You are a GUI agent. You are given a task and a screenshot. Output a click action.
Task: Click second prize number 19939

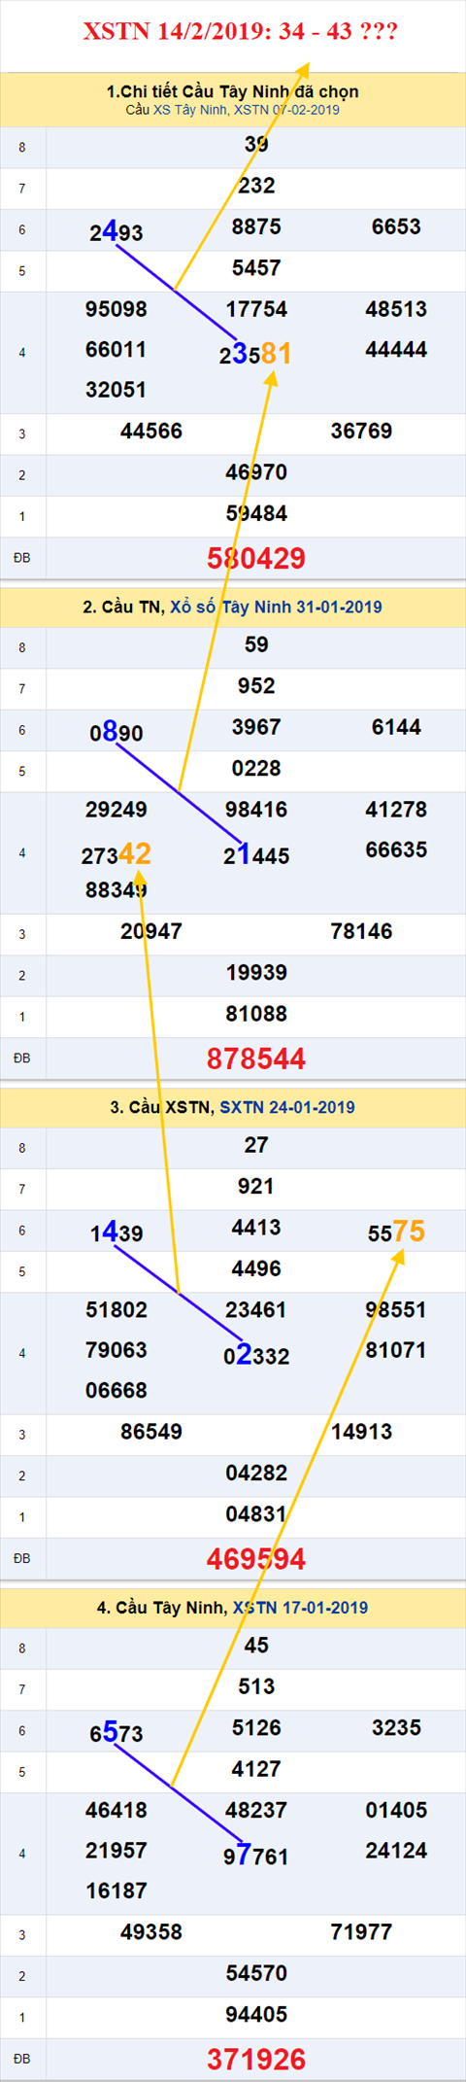[256, 972]
